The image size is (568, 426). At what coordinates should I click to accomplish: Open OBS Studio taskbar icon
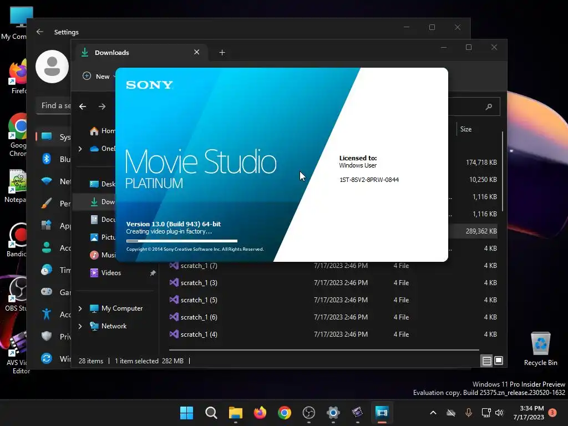(x=308, y=413)
